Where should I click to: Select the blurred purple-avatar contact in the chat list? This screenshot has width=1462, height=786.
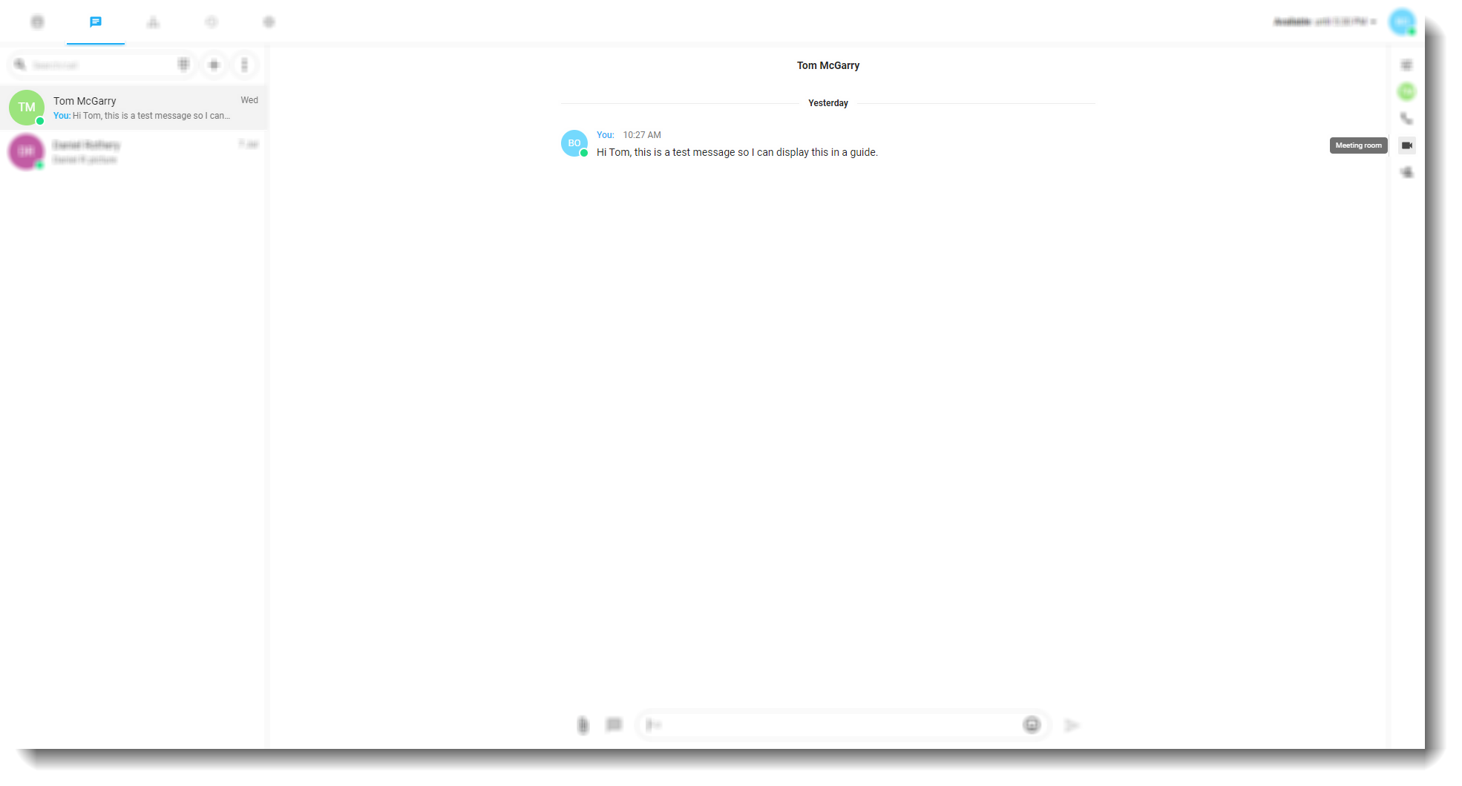pyautogui.click(x=134, y=151)
